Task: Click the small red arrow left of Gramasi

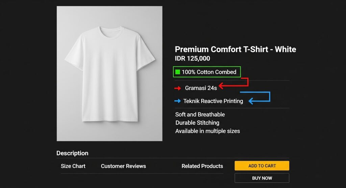Action: [178, 88]
